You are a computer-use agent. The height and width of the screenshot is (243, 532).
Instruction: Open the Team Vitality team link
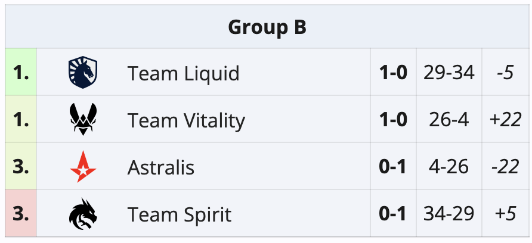[186, 120]
